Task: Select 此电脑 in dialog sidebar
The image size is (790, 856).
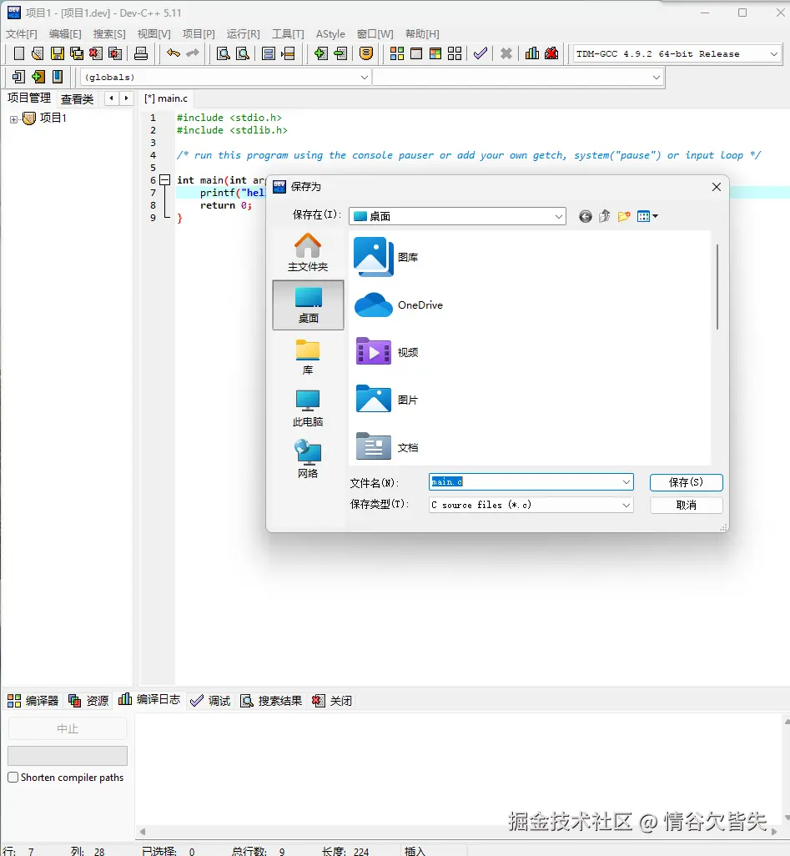Action: 308,408
